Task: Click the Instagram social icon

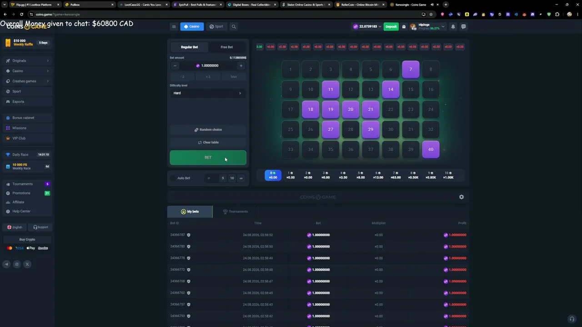Action: [17, 264]
